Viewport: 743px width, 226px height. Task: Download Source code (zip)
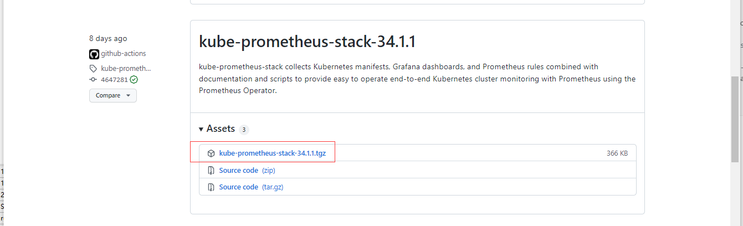(238, 171)
